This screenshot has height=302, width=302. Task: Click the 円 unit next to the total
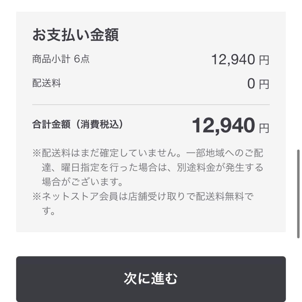[263, 126]
